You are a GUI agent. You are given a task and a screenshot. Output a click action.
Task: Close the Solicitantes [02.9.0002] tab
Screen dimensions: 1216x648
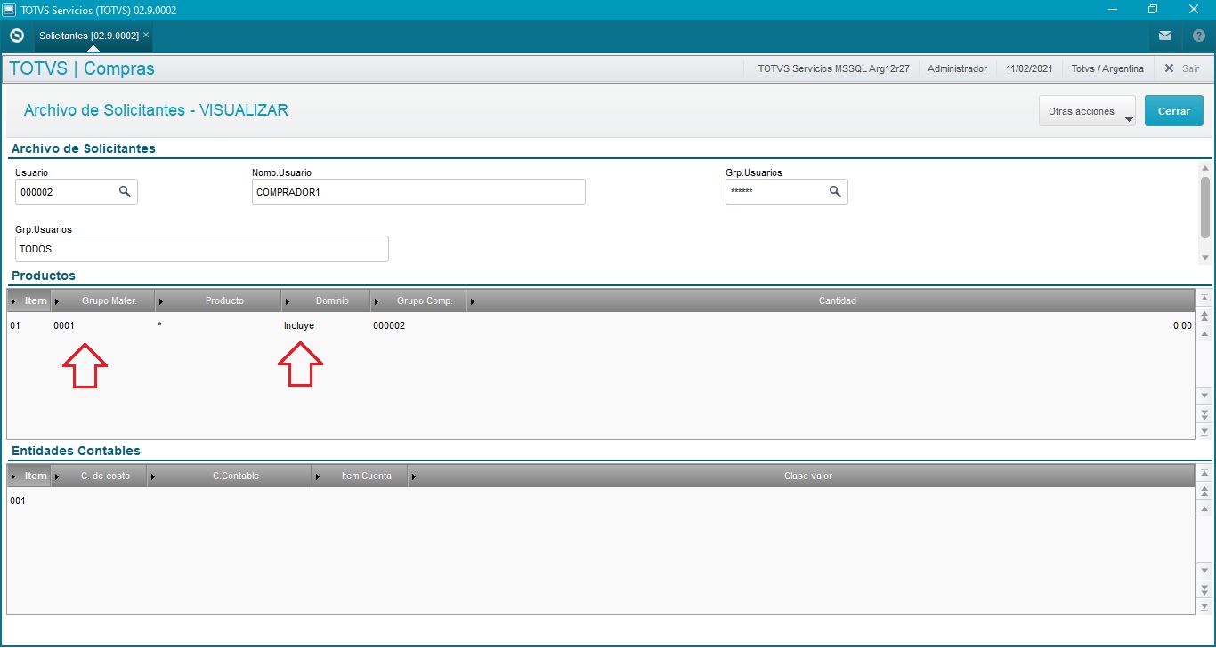click(146, 35)
